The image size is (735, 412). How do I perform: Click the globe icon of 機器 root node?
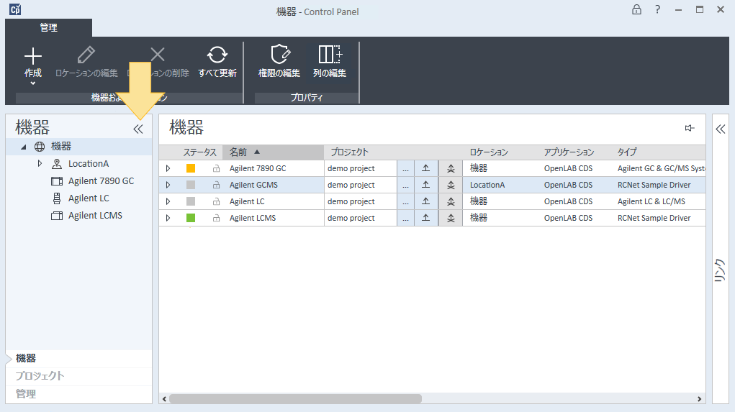point(40,147)
